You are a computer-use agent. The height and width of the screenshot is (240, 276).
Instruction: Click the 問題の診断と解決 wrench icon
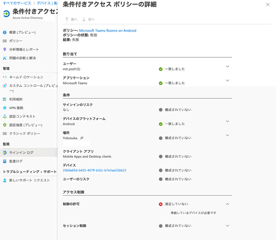pyautogui.click(x=5, y=58)
